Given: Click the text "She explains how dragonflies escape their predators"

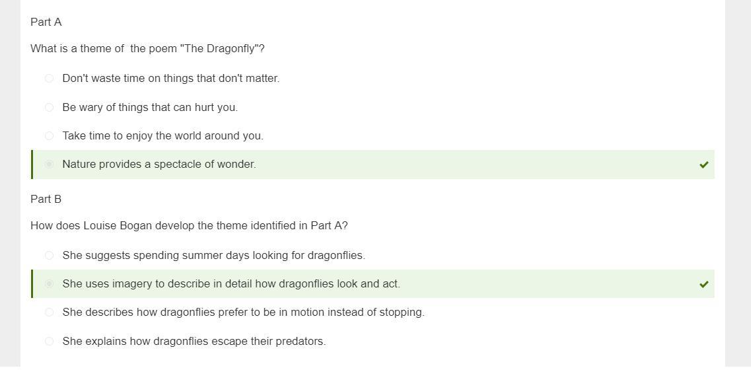Looking at the screenshot, I should (x=194, y=341).
